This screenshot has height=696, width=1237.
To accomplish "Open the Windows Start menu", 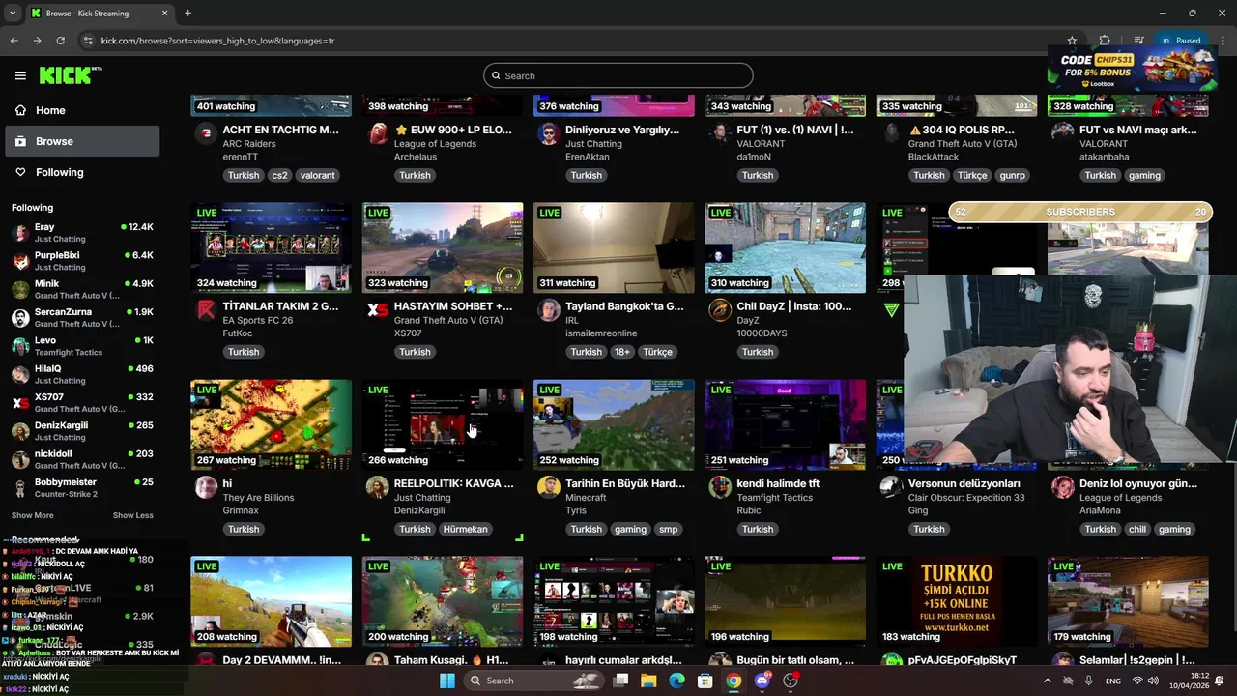I will [x=446, y=681].
